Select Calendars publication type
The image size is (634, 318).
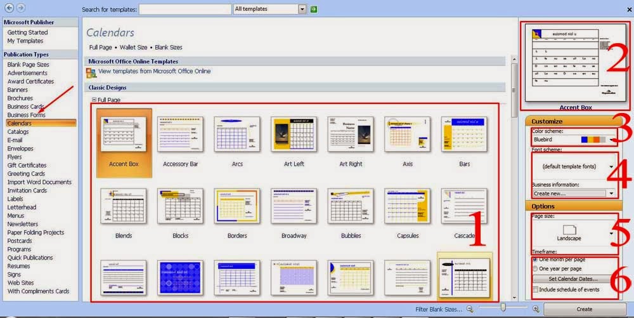click(x=41, y=123)
